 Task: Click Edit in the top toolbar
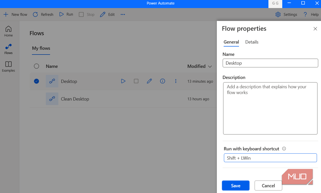107,15
